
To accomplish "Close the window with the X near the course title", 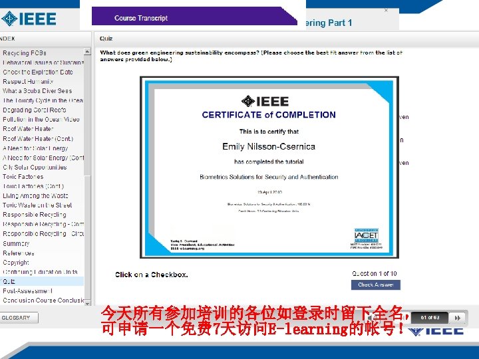I will (386, 11).
